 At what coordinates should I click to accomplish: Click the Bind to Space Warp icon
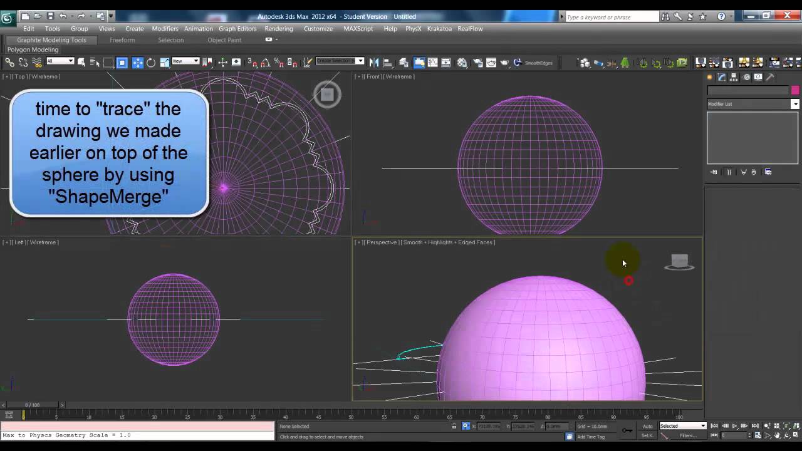pos(37,62)
